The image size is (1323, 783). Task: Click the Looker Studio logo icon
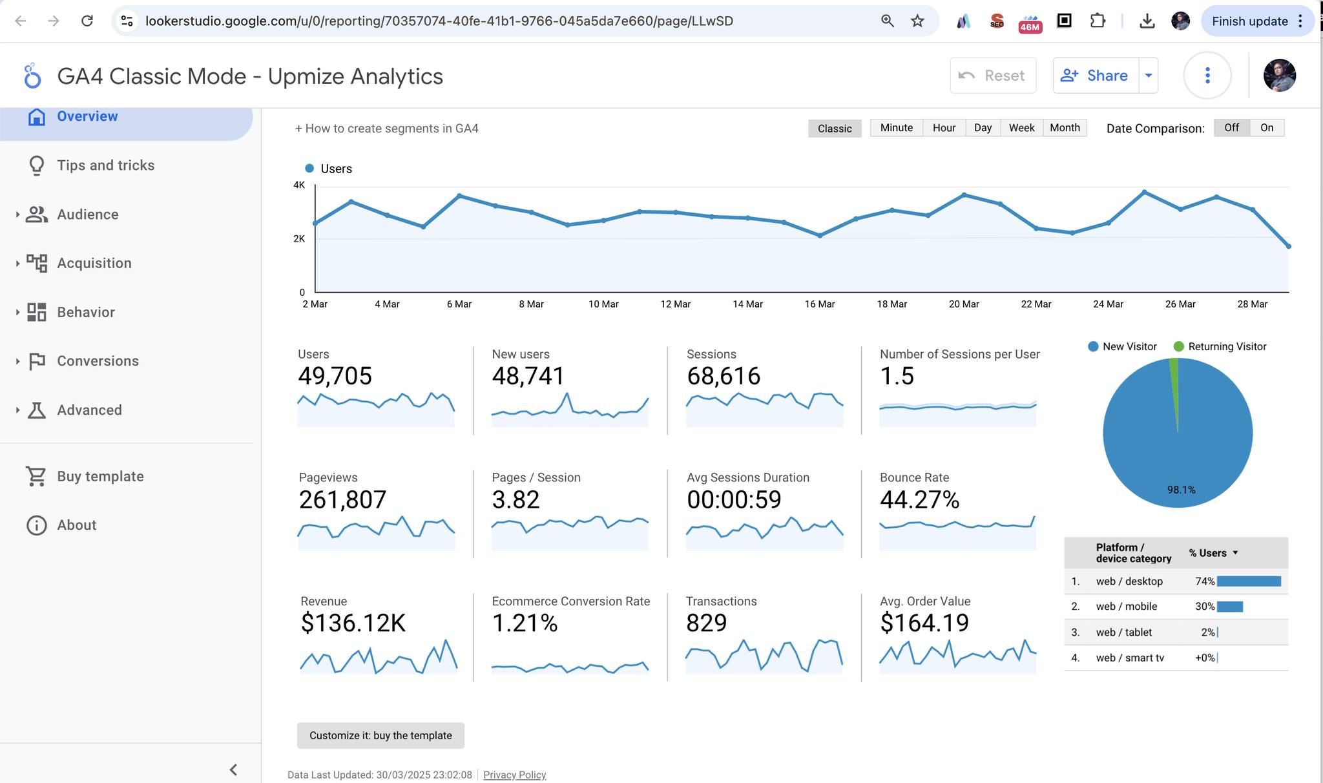(32, 76)
